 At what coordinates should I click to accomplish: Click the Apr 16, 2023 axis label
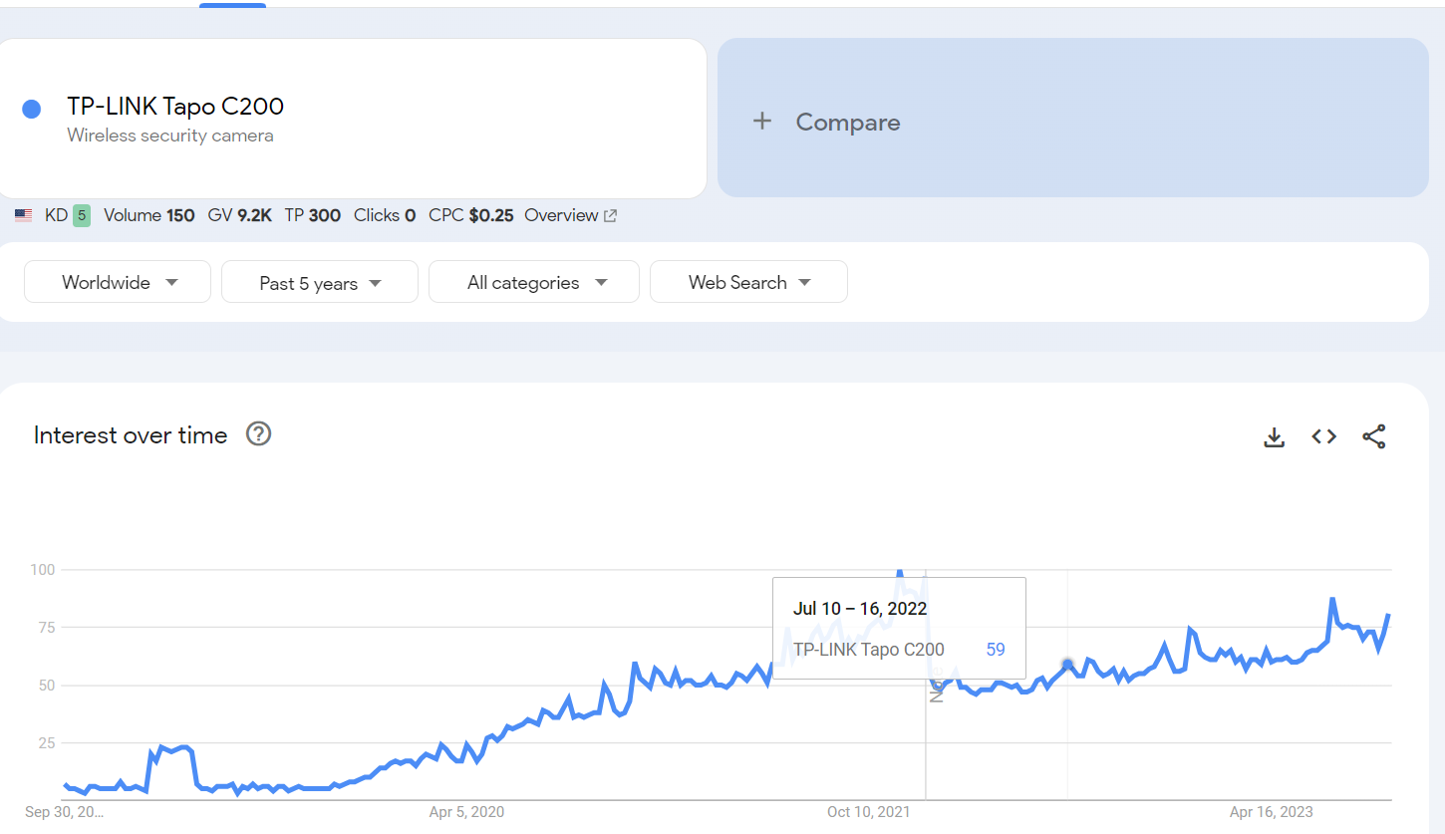pyautogui.click(x=1272, y=812)
